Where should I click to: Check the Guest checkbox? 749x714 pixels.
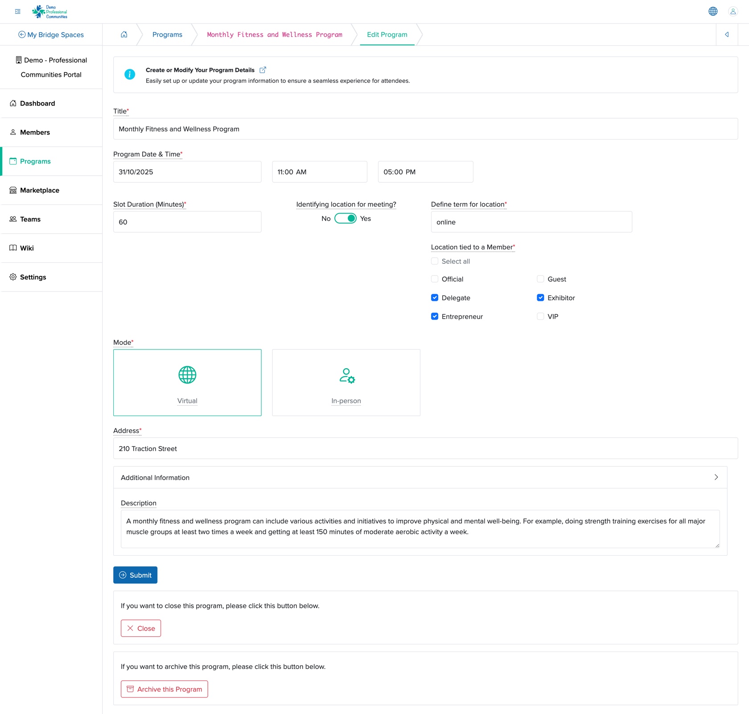[540, 279]
